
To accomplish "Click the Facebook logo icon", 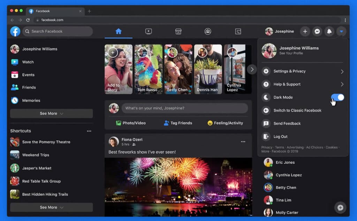I will click(x=15, y=32).
